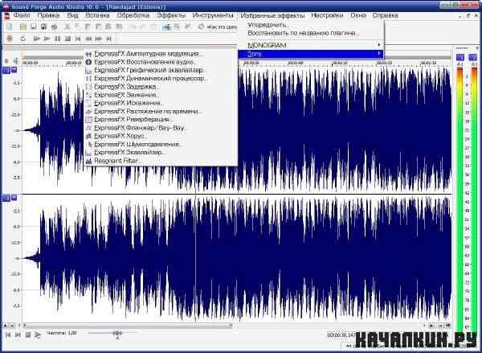The width and height of the screenshot is (482, 353).
Task: Choose Восстановить по названию плагина...
Action: point(311,33)
